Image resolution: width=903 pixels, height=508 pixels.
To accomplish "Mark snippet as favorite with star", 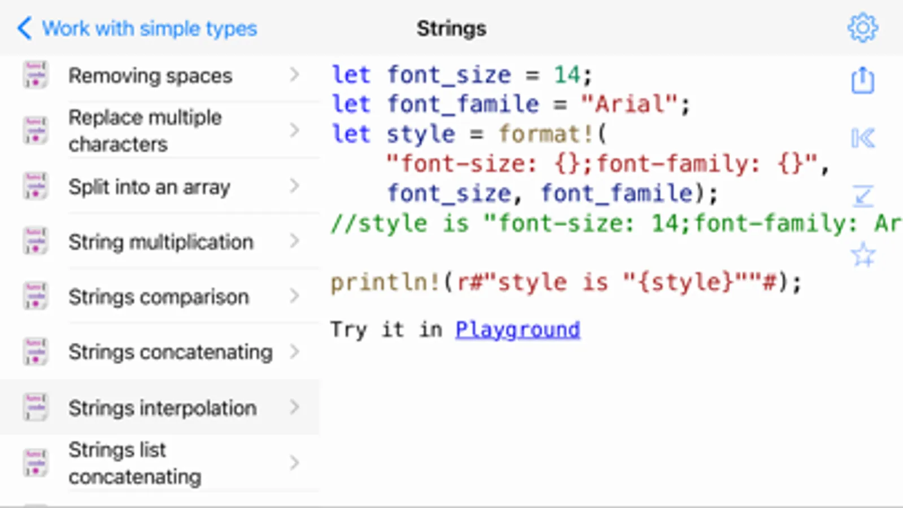I will pyautogui.click(x=862, y=255).
